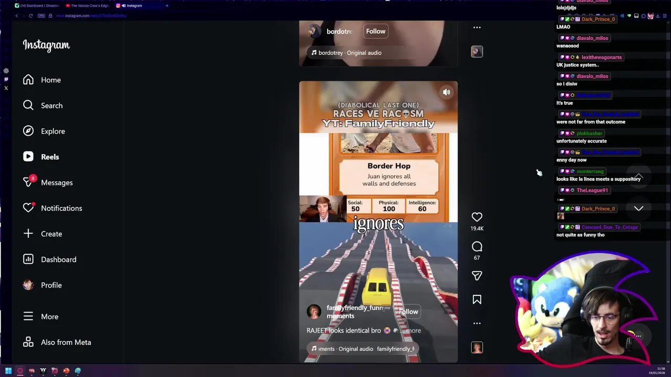Save the reel with the bookmark icon
The width and height of the screenshot is (671, 377).
pyautogui.click(x=477, y=300)
